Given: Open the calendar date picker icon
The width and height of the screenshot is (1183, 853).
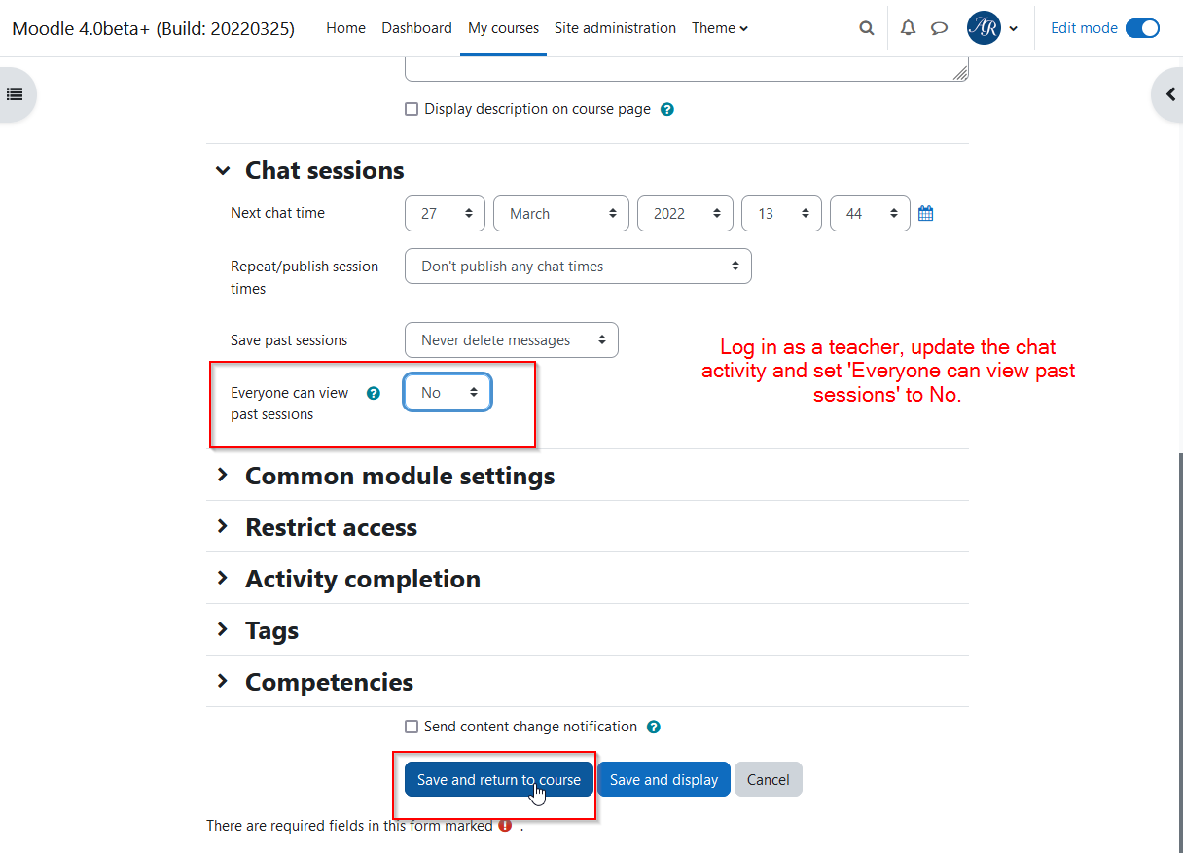Looking at the screenshot, I should [925, 213].
